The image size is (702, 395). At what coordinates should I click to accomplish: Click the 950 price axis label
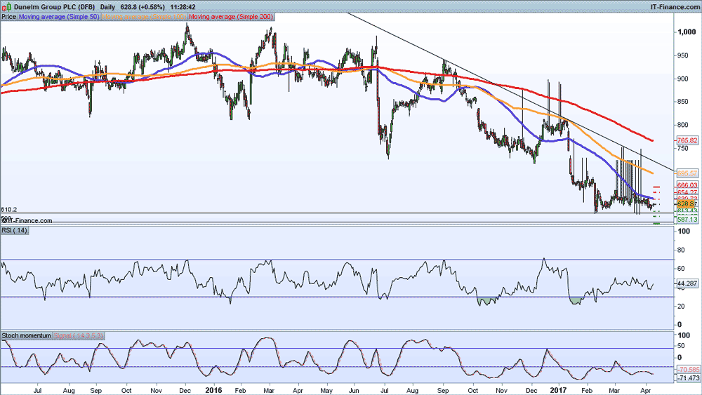pos(683,56)
